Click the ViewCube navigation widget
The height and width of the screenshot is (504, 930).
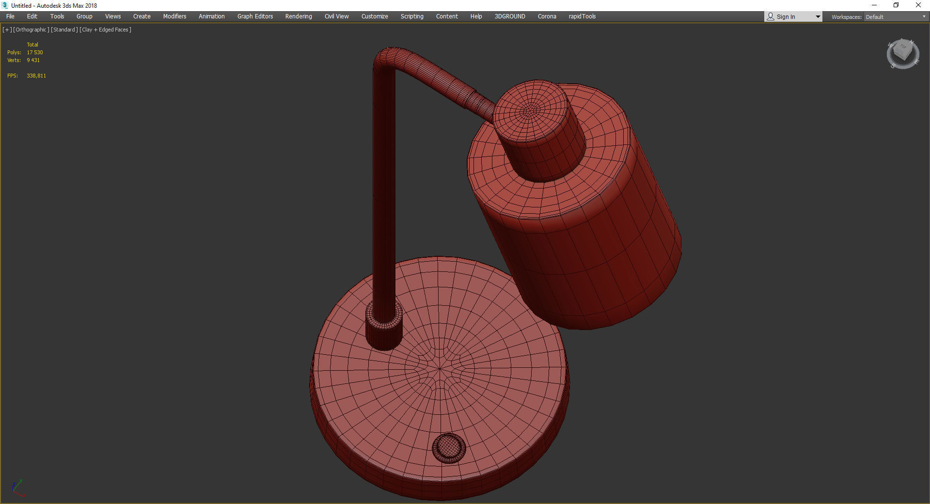(903, 54)
